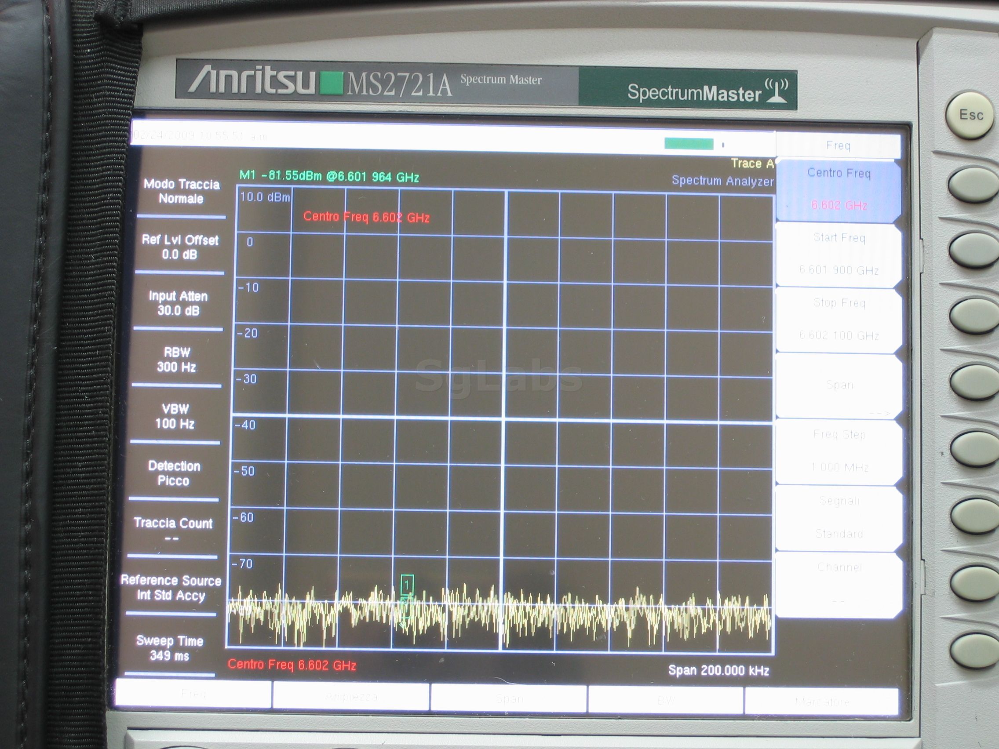Click the date and time stamp
Image resolution: width=999 pixels, height=749 pixels.
201,135
